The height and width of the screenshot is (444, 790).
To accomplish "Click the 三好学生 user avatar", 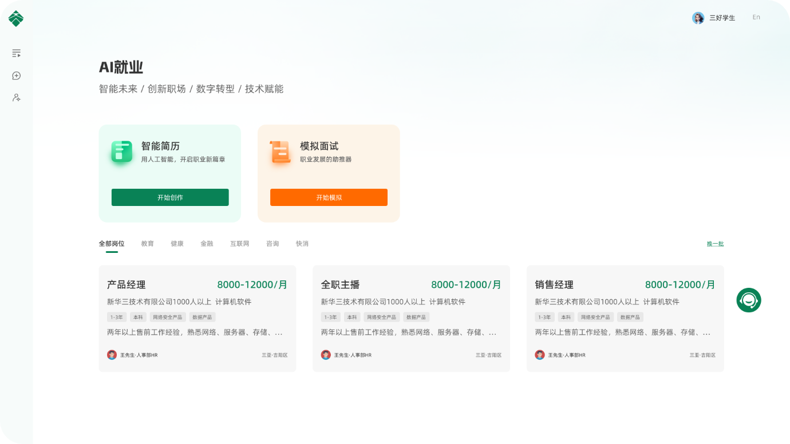I will pyautogui.click(x=698, y=18).
